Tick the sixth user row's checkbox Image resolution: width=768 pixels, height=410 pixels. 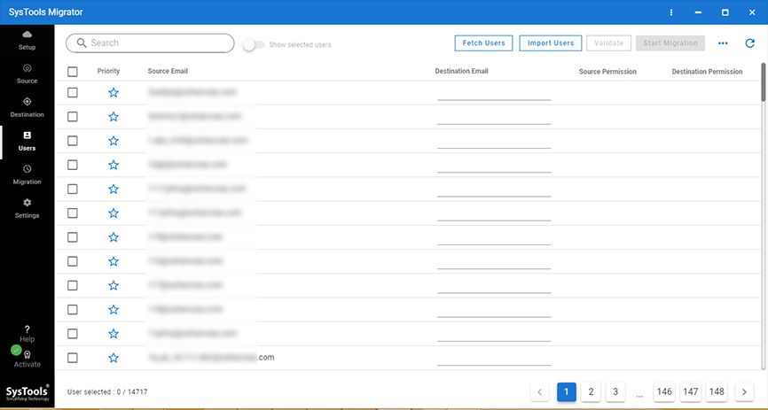point(73,213)
